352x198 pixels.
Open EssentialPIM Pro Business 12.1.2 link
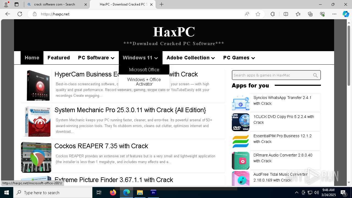click(x=282, y=139)
